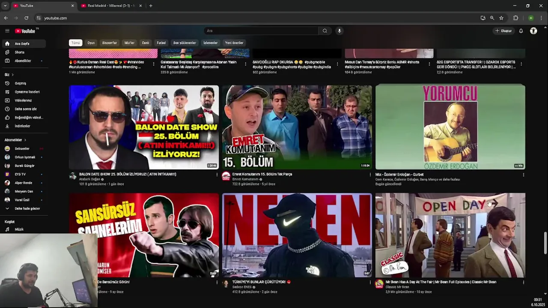Open Ataberk Doğan channel name link

coord(89,179)
